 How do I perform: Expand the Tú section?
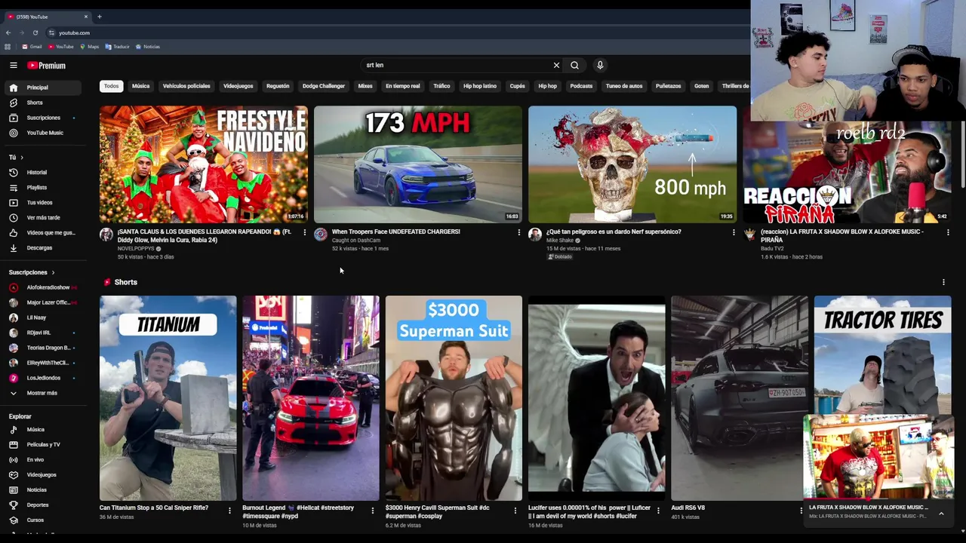click(x=16, y=157)
